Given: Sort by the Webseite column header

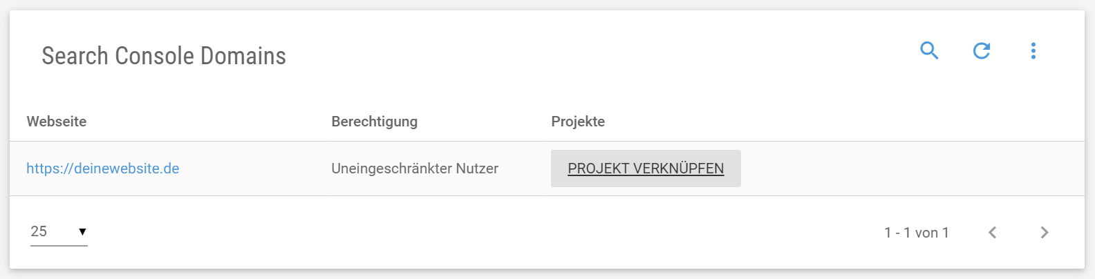Looking at the screenshot, I should (x=57, y=122).
